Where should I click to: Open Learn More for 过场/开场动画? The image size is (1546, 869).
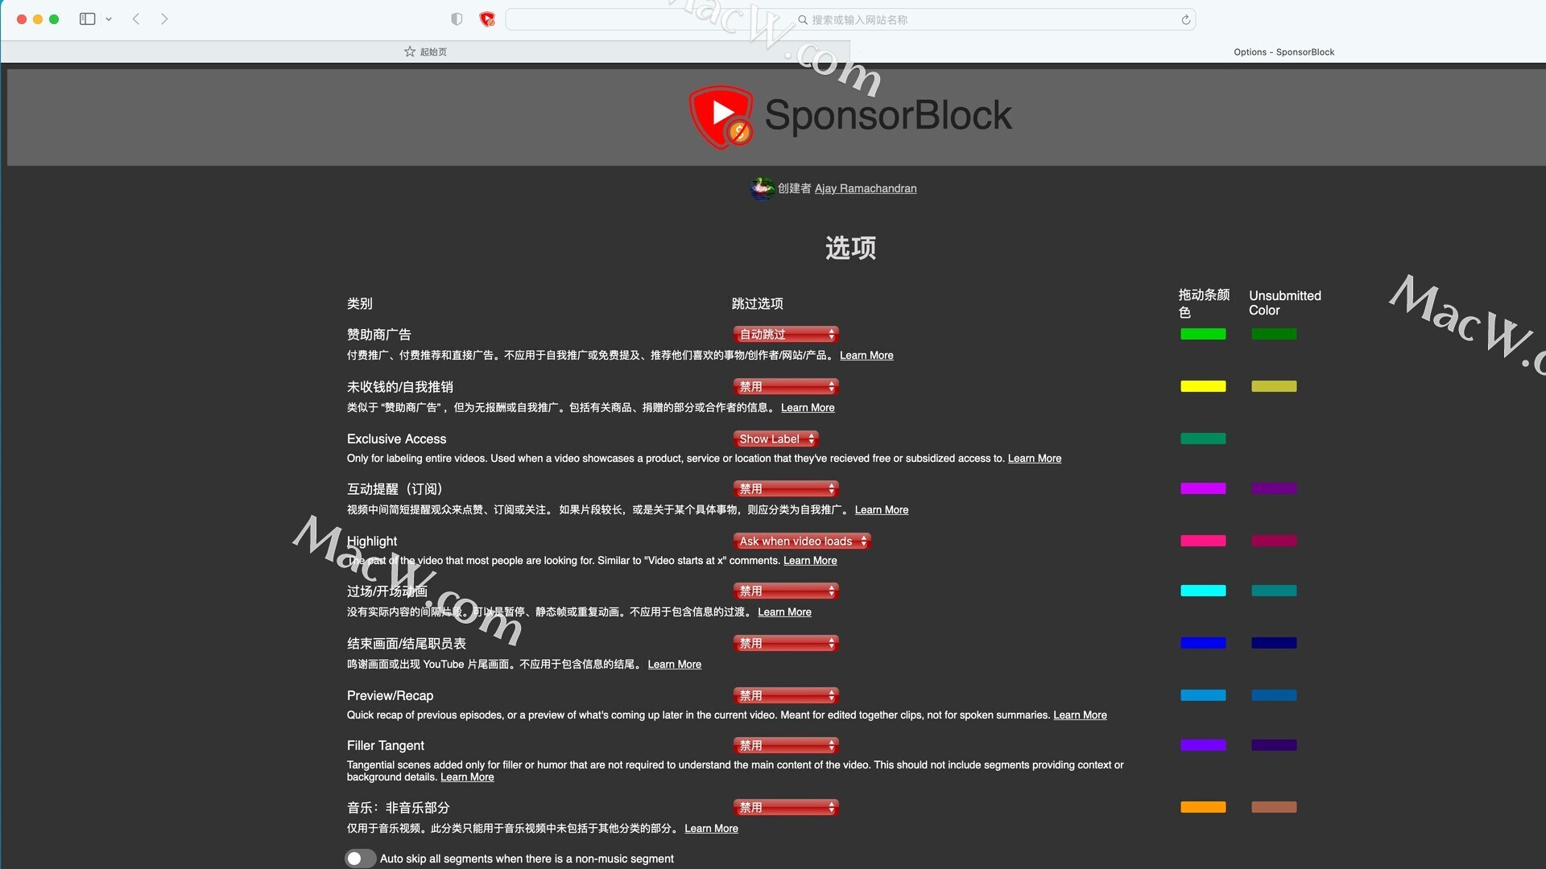point(784,612)
